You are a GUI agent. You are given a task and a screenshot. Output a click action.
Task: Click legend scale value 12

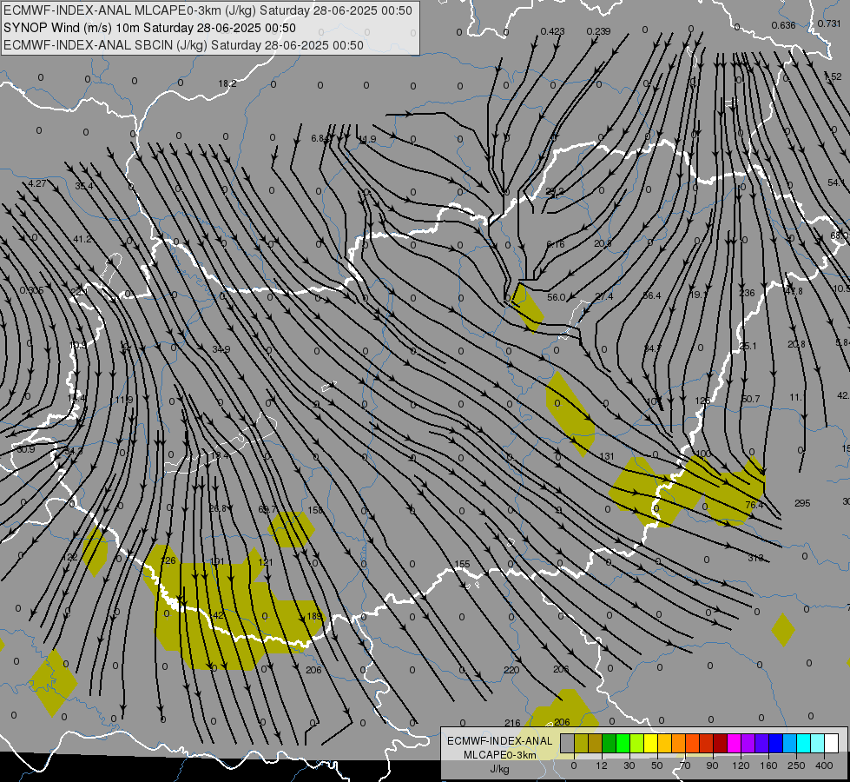pos(601,765)
